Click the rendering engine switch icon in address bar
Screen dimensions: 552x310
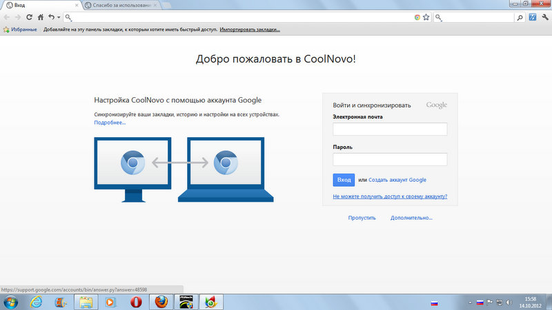[417, 17]
